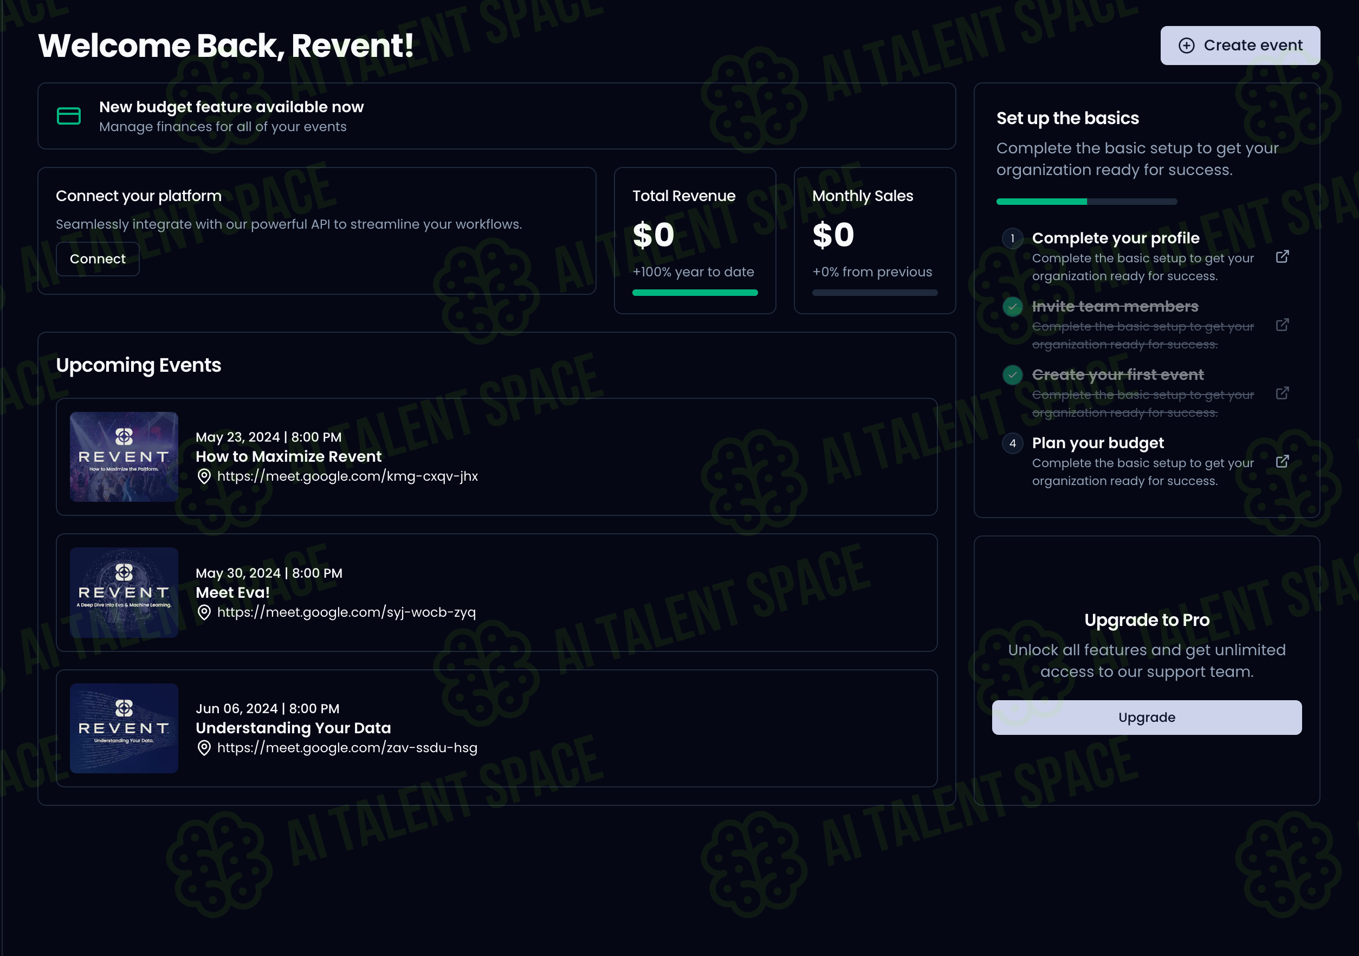The height and width of the screenshot is (956, 1359).
Task: Click the Welcome Back, Revent! heading
Action: click(225, 46)
